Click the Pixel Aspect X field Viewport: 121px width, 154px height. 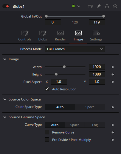(59, 82)
